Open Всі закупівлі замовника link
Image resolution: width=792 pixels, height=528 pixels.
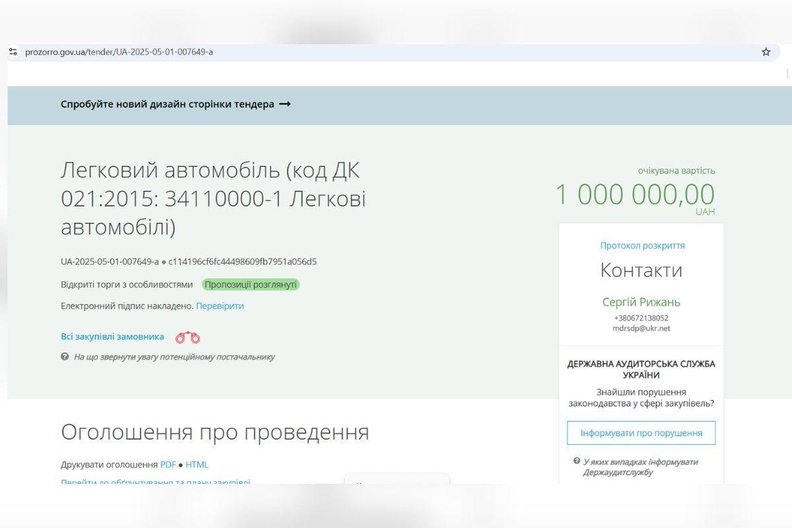point(112,336)
